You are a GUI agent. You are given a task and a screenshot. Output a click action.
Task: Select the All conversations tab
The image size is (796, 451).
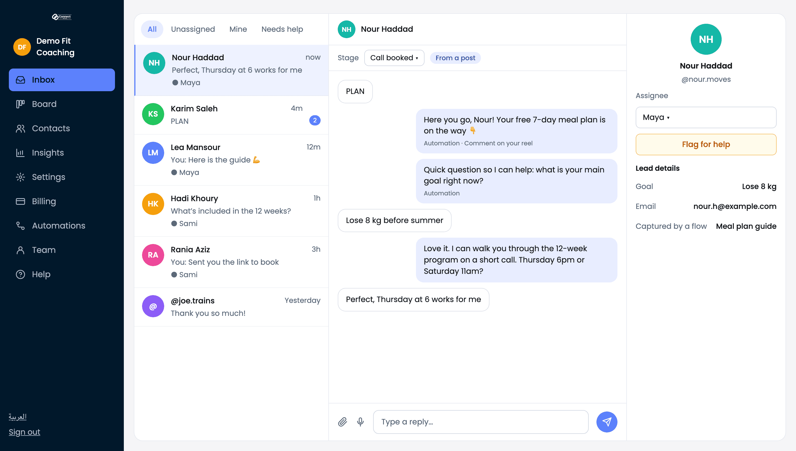pos(152,29)
